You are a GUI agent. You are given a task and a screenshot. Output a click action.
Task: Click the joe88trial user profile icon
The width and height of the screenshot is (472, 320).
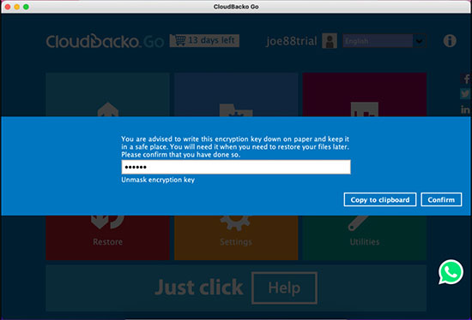pos(330,41)
